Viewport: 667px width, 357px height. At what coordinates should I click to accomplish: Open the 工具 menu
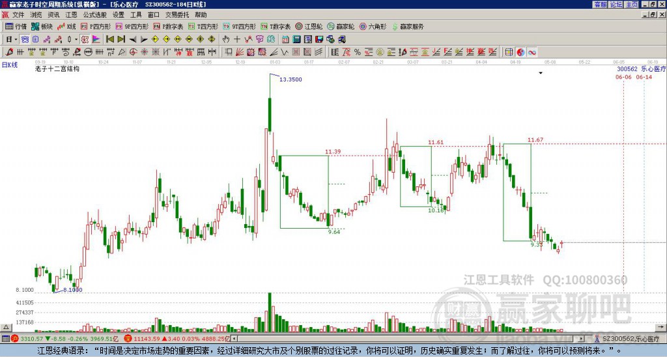click(x=135, y=15)
